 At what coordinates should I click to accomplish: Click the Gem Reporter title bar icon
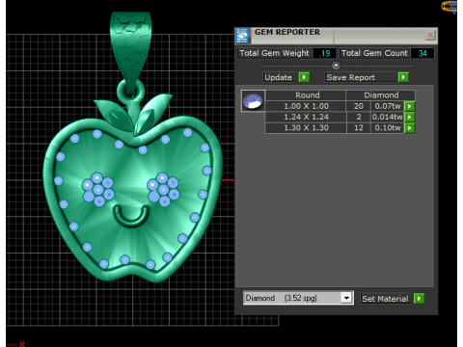tap(242, 36)
